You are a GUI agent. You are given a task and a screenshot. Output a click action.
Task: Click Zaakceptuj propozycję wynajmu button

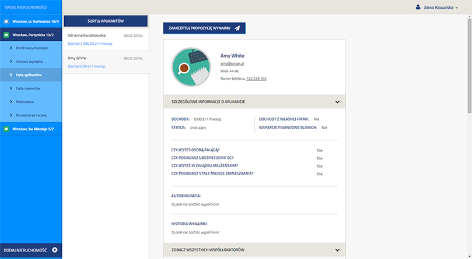click(x=204, y=28)
